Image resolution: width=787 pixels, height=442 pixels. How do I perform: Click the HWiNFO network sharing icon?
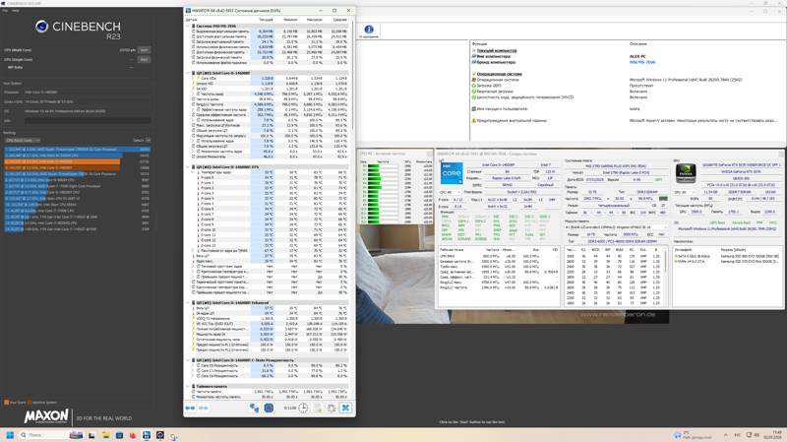pos(255,408)
